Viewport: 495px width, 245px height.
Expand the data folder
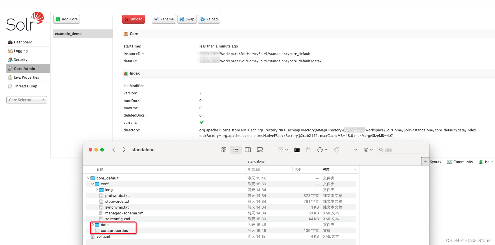pos(93,225)
